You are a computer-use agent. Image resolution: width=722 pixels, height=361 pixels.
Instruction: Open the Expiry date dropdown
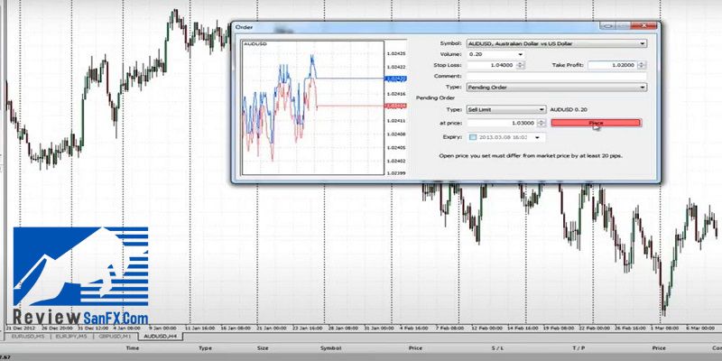pos(539,137)
